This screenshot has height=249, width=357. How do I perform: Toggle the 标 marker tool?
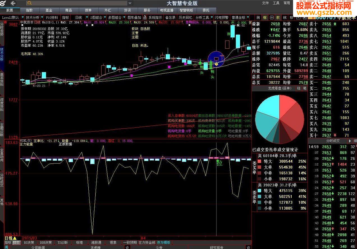[x=265, y=17]
